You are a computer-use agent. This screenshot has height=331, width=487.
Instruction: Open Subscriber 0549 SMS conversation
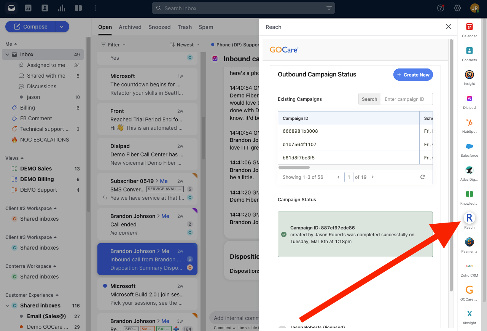(x=148, y=189)
